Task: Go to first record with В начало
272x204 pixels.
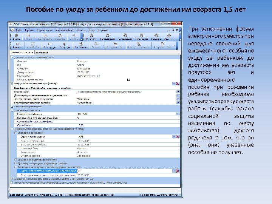Action: (x=91, y=37)
